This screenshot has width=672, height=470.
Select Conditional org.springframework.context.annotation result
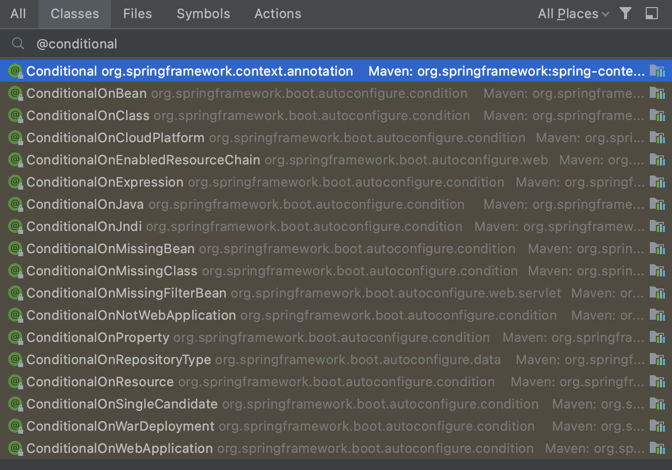[x=336, y=71]
